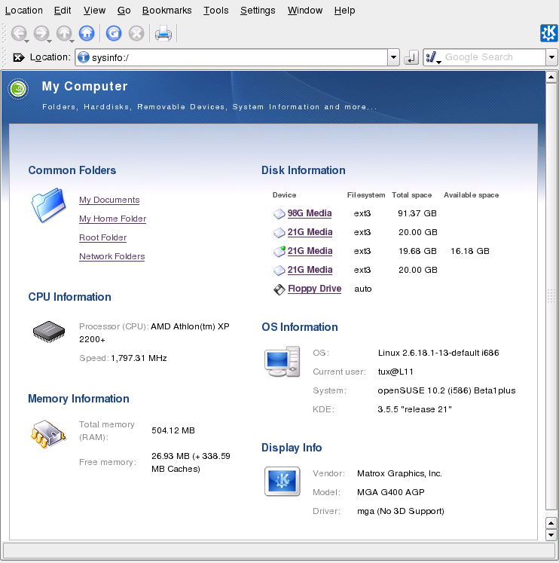Open the Home page toolbar icon
The height and width of the screenshot is (563, 559).
[x=87, y=33]
